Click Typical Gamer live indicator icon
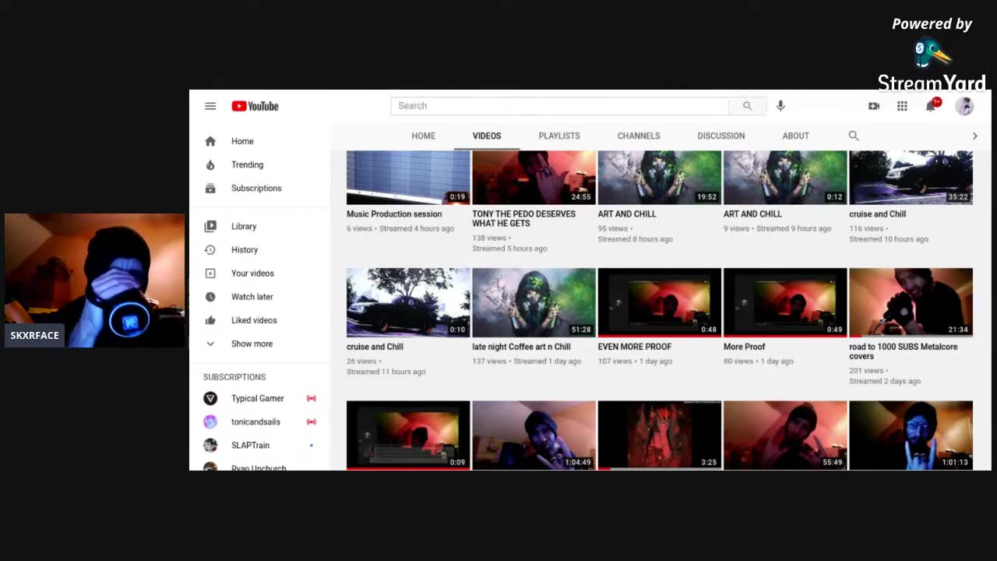 click(x=312, y=398)
